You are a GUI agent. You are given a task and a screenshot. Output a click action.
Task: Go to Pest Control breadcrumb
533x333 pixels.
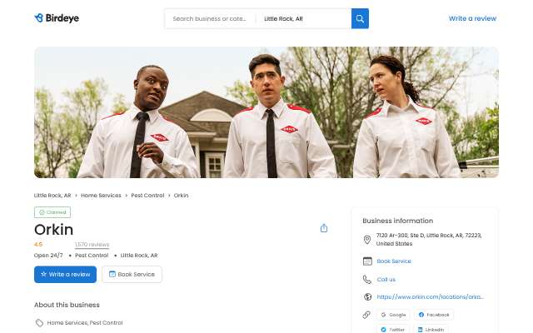click(147, 196)
